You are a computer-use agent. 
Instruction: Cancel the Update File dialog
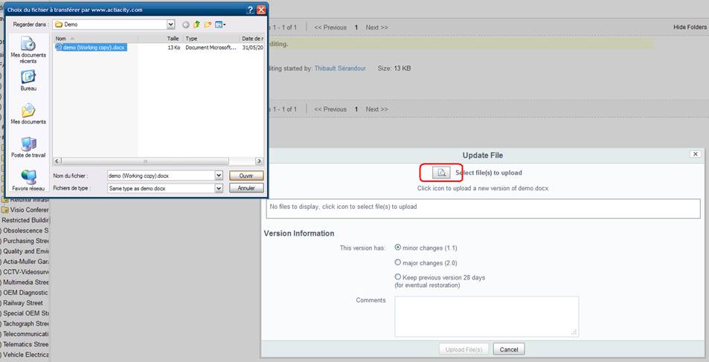pos(509,349)
